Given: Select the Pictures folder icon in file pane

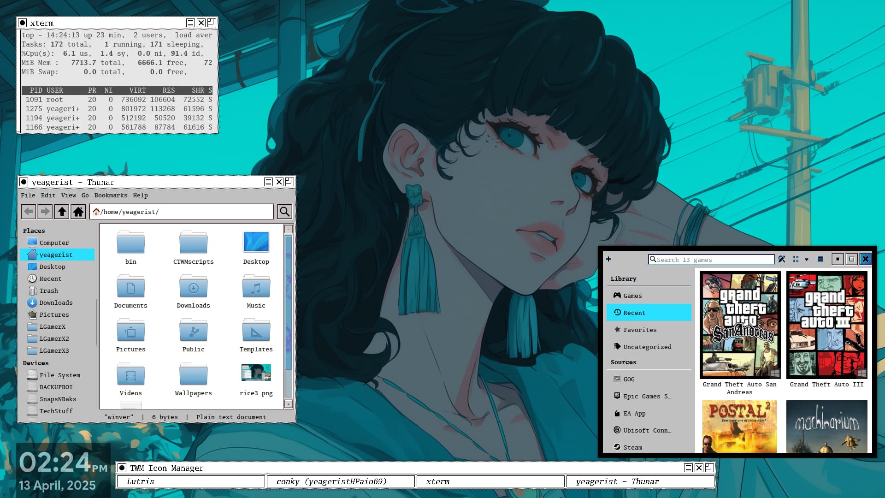Looking at the screenshot, I should point(131,330).
